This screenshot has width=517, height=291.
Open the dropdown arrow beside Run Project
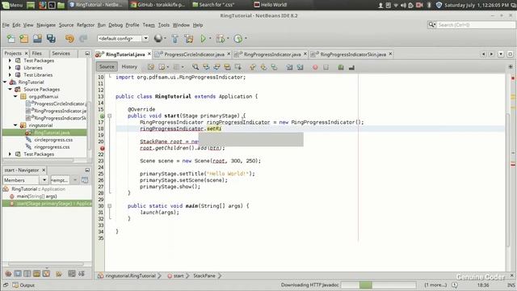210,39
